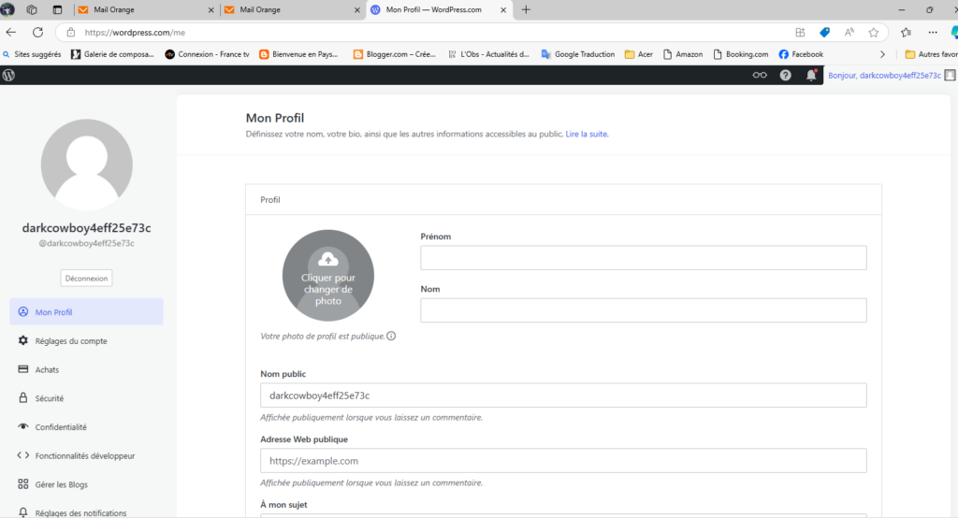Follow the Lire la suite link
Screen dimensions: 958x518
click(x=587, y=135)
